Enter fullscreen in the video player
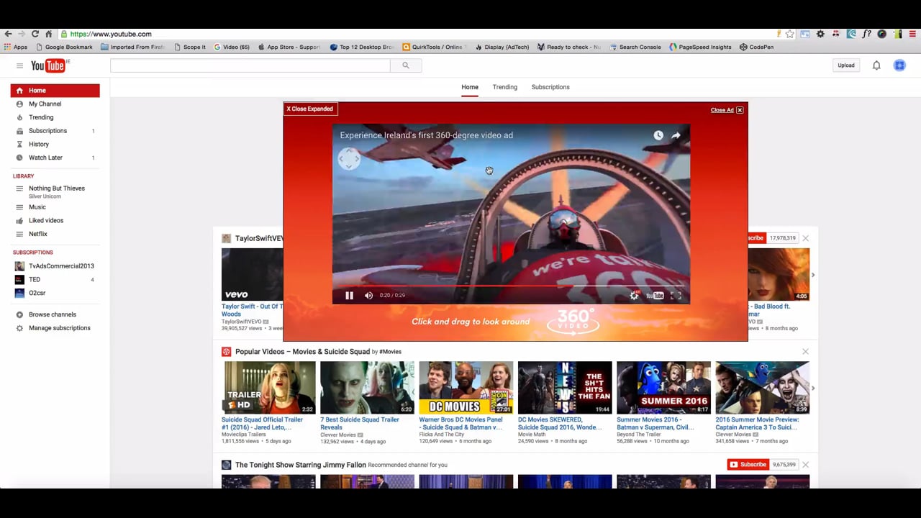 pos(676,295)
